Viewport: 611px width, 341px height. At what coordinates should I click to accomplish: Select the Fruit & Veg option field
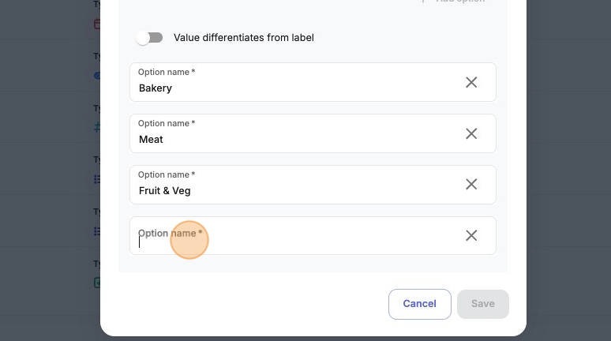coord(296,185)
